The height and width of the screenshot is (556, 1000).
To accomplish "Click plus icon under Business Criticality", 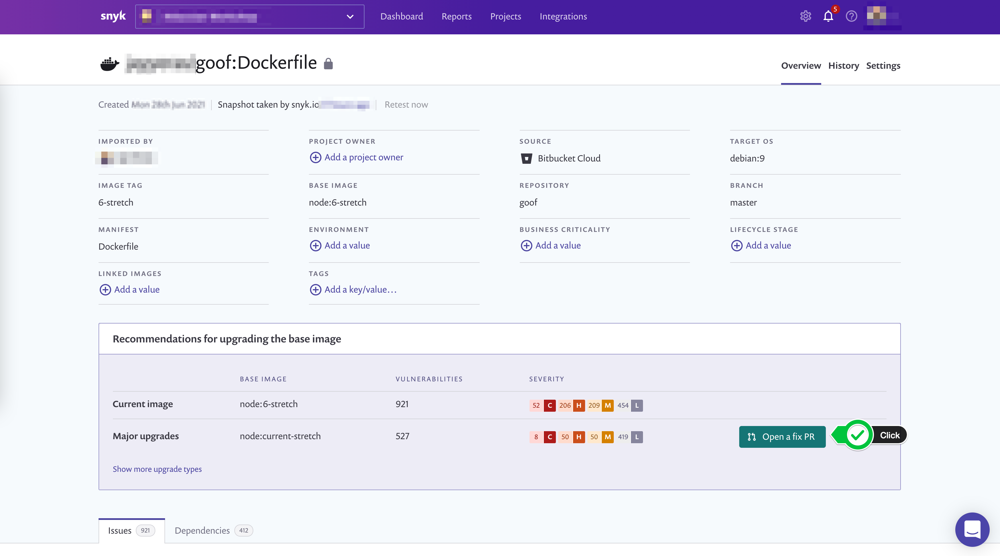I will point(526,246).
